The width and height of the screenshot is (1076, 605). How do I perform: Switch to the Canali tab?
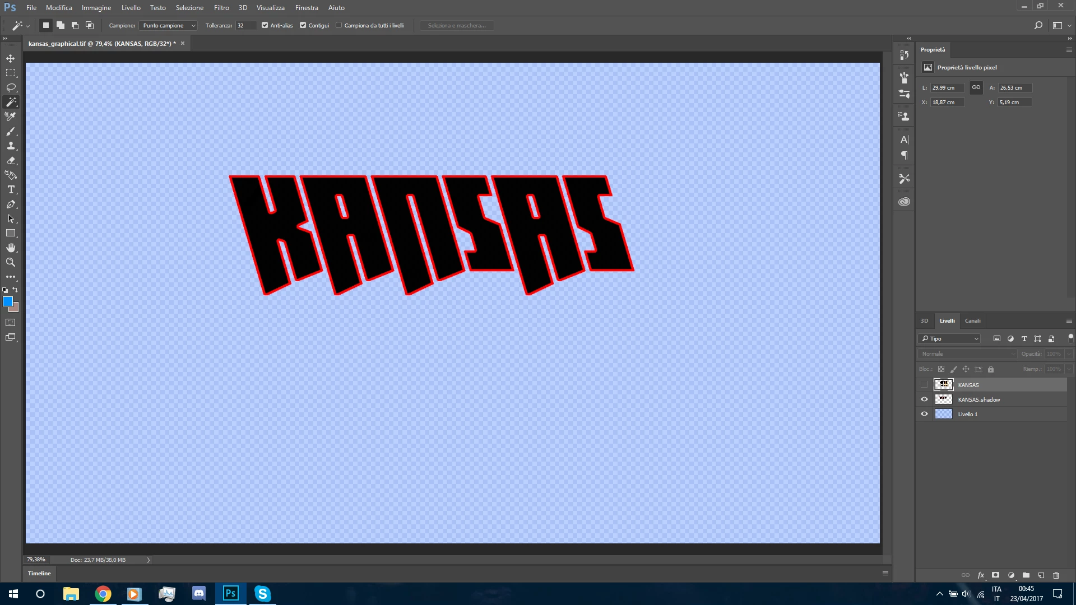coord(972,321)
